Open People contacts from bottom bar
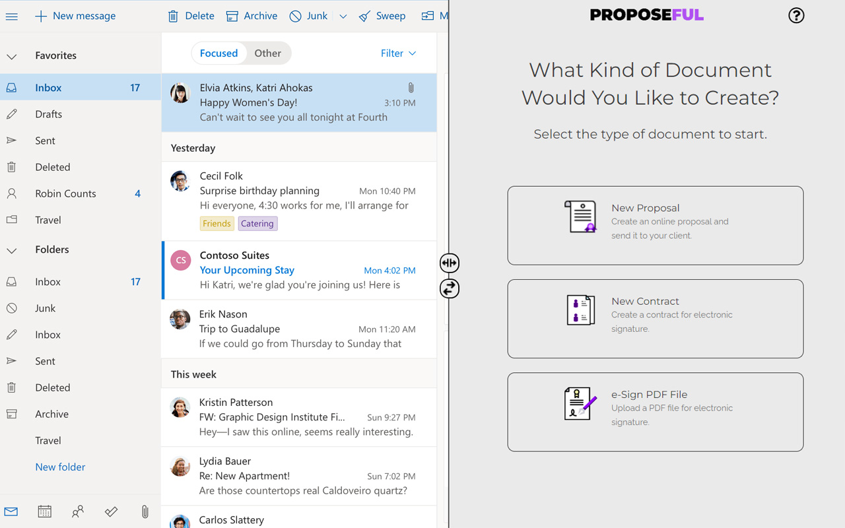The height and width of the screenshot is (528, 845). pyautogui.click(x=78, y=511)
